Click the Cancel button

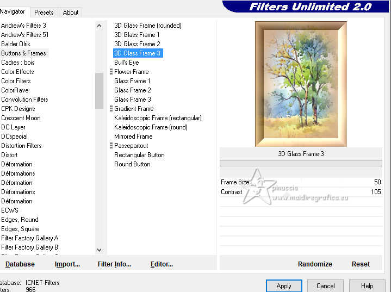point(325,286)
